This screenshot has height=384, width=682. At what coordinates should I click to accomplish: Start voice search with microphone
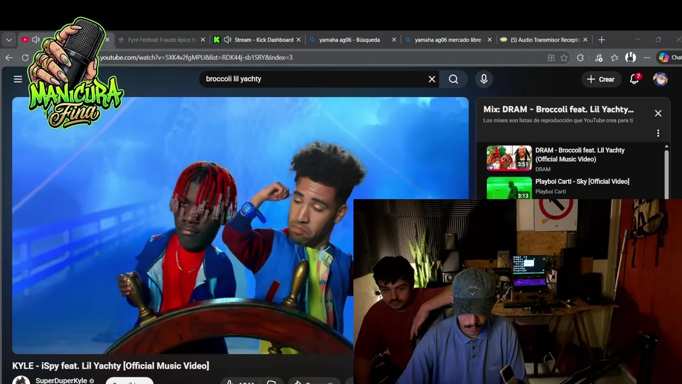coord(484,79)
